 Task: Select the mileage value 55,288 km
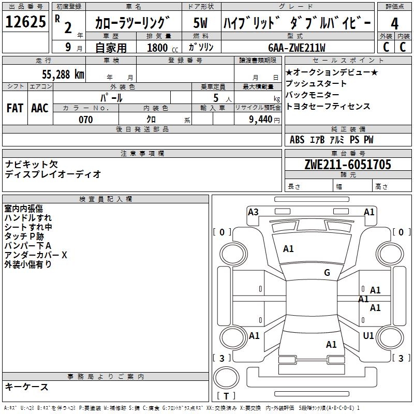click(62, 75)
